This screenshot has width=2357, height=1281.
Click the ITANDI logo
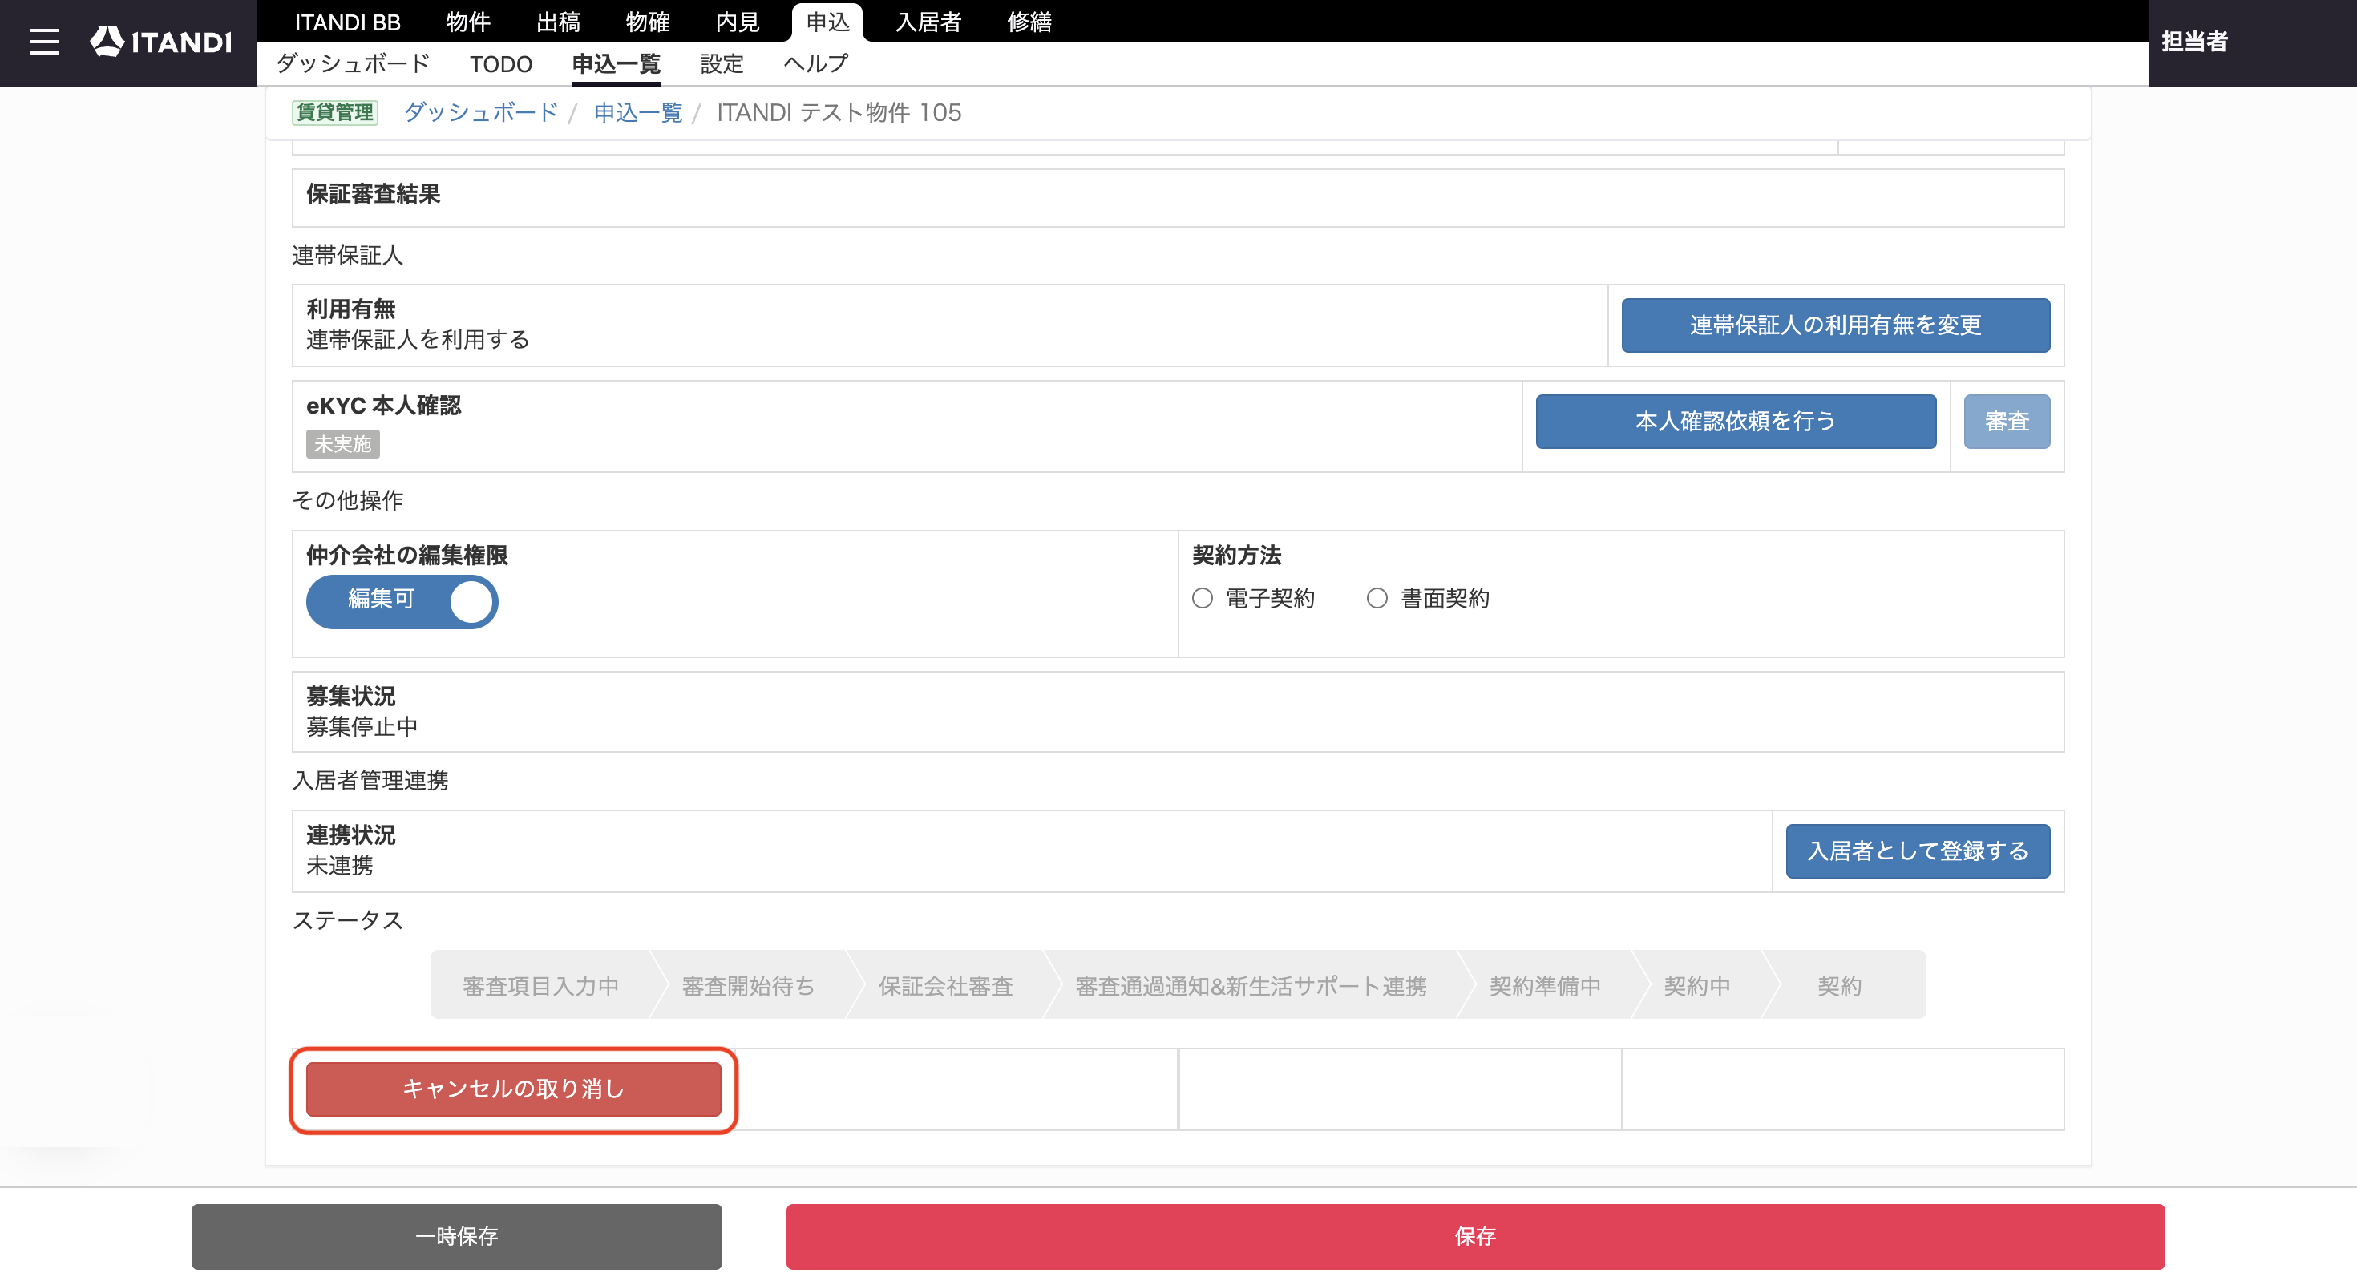click(x=161, y=42)
